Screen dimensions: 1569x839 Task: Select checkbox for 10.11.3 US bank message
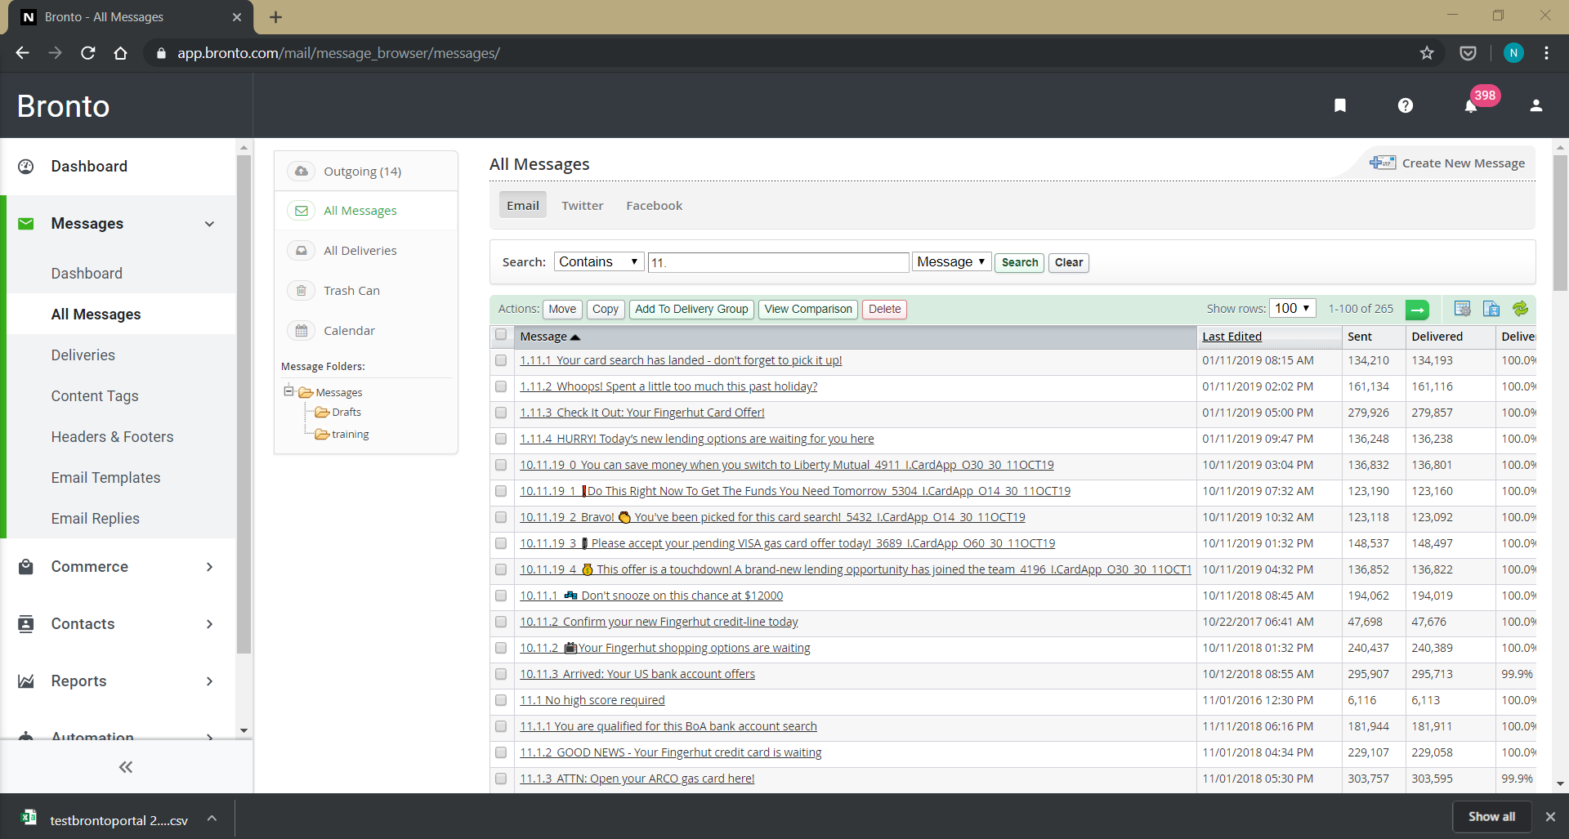[x=501, y=674]
